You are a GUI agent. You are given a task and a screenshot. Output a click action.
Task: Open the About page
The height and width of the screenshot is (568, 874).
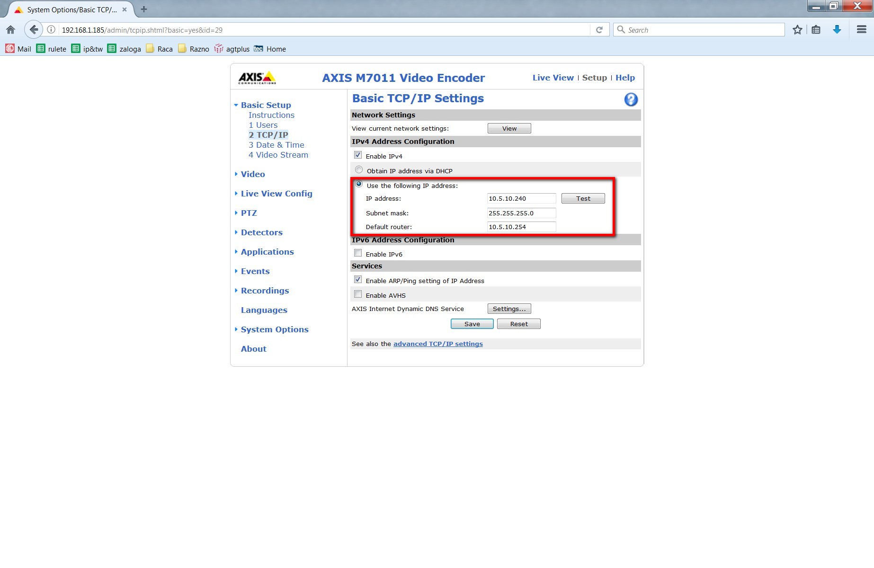[x=253, y=349]
